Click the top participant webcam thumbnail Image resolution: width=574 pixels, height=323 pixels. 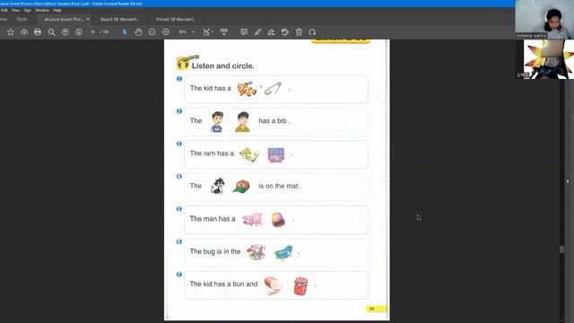coord(544,19)
